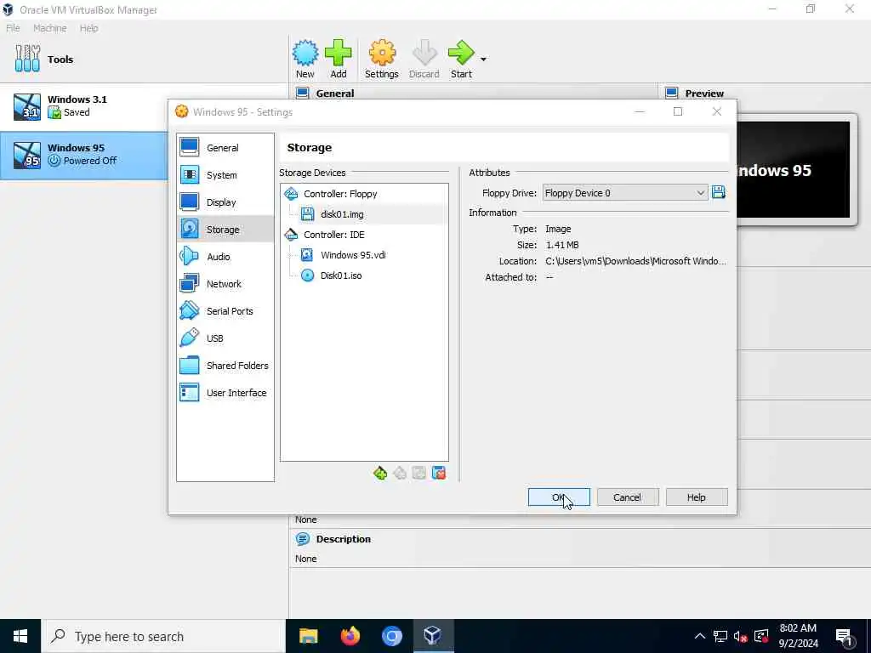Open User Interface settings category
Viewport: 871px width, 653px height.
(225, 393)
